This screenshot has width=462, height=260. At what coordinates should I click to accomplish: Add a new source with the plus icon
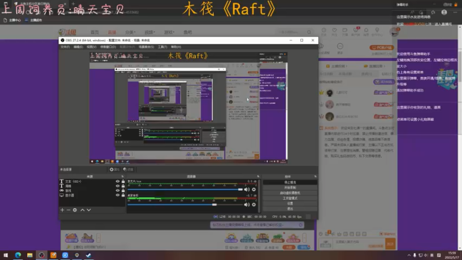tap(62, 210)
